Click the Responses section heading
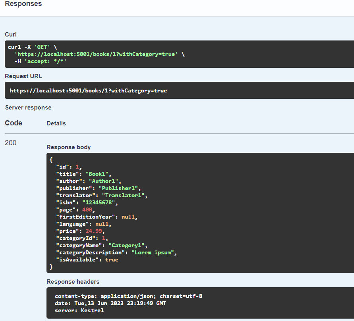The width and height of the screenshot is (354, 321). (23, 4)
